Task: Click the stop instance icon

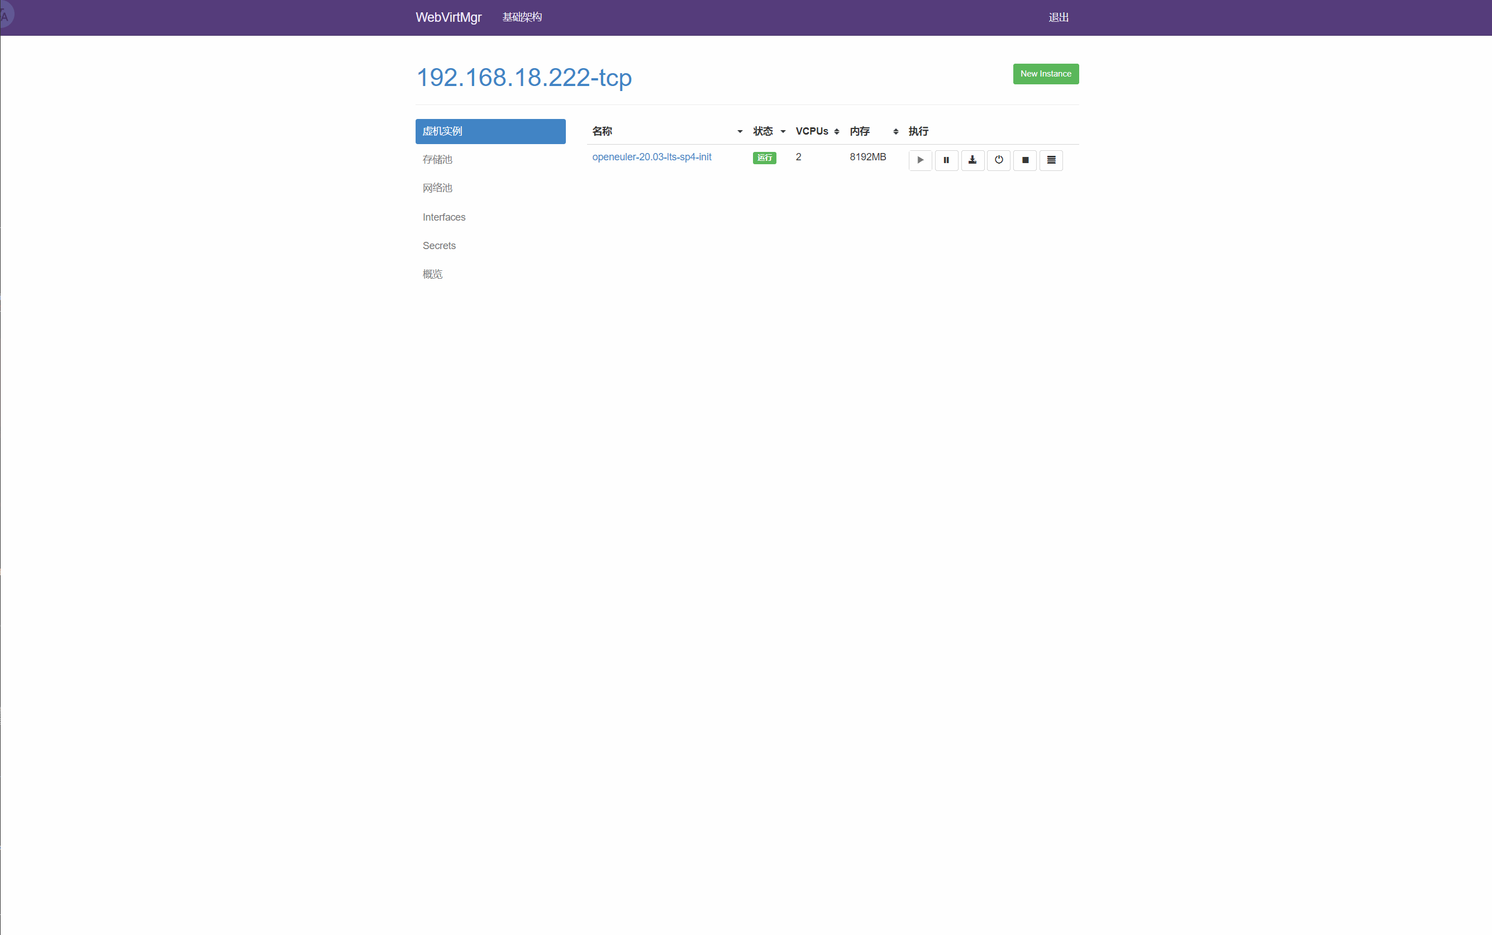Action: (x=1024, y=159)
